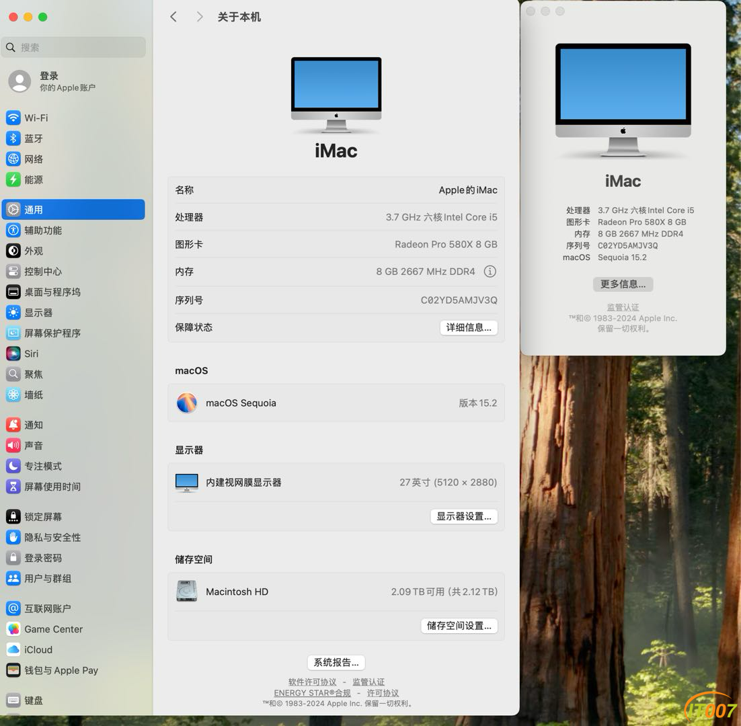The height and width of the screenshot is (726, 741).
Task: Click 27 英寸 (5120 × 2880) text
Action: point(448,482)
